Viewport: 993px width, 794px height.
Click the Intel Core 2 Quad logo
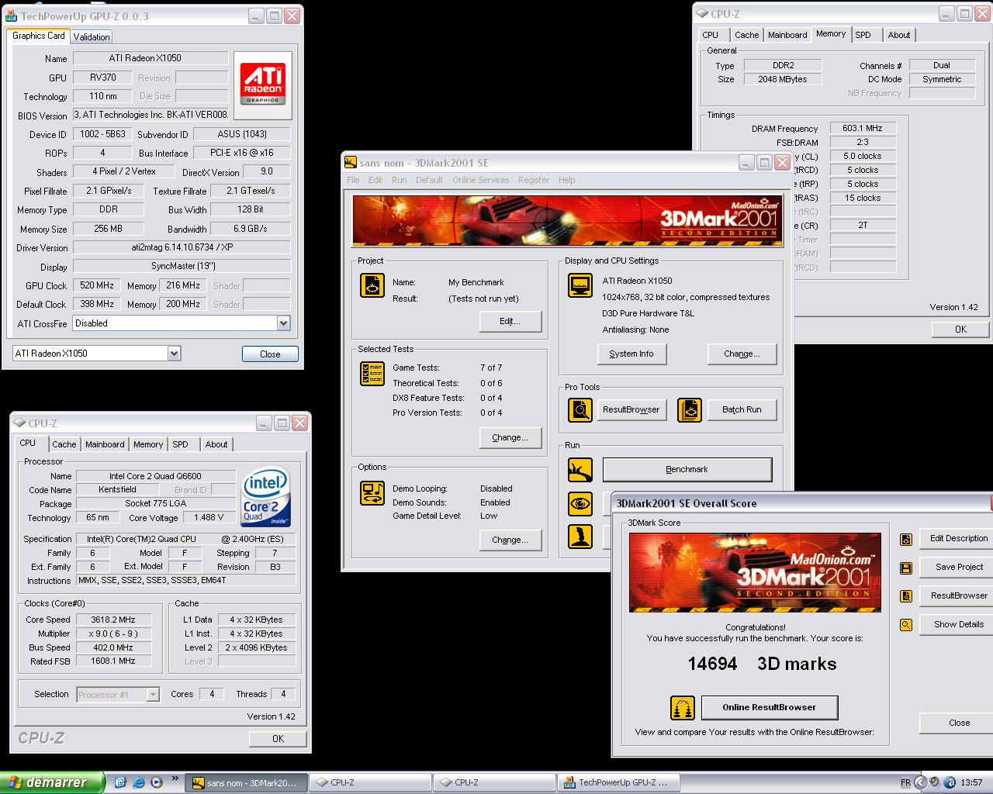pos(266,495)
